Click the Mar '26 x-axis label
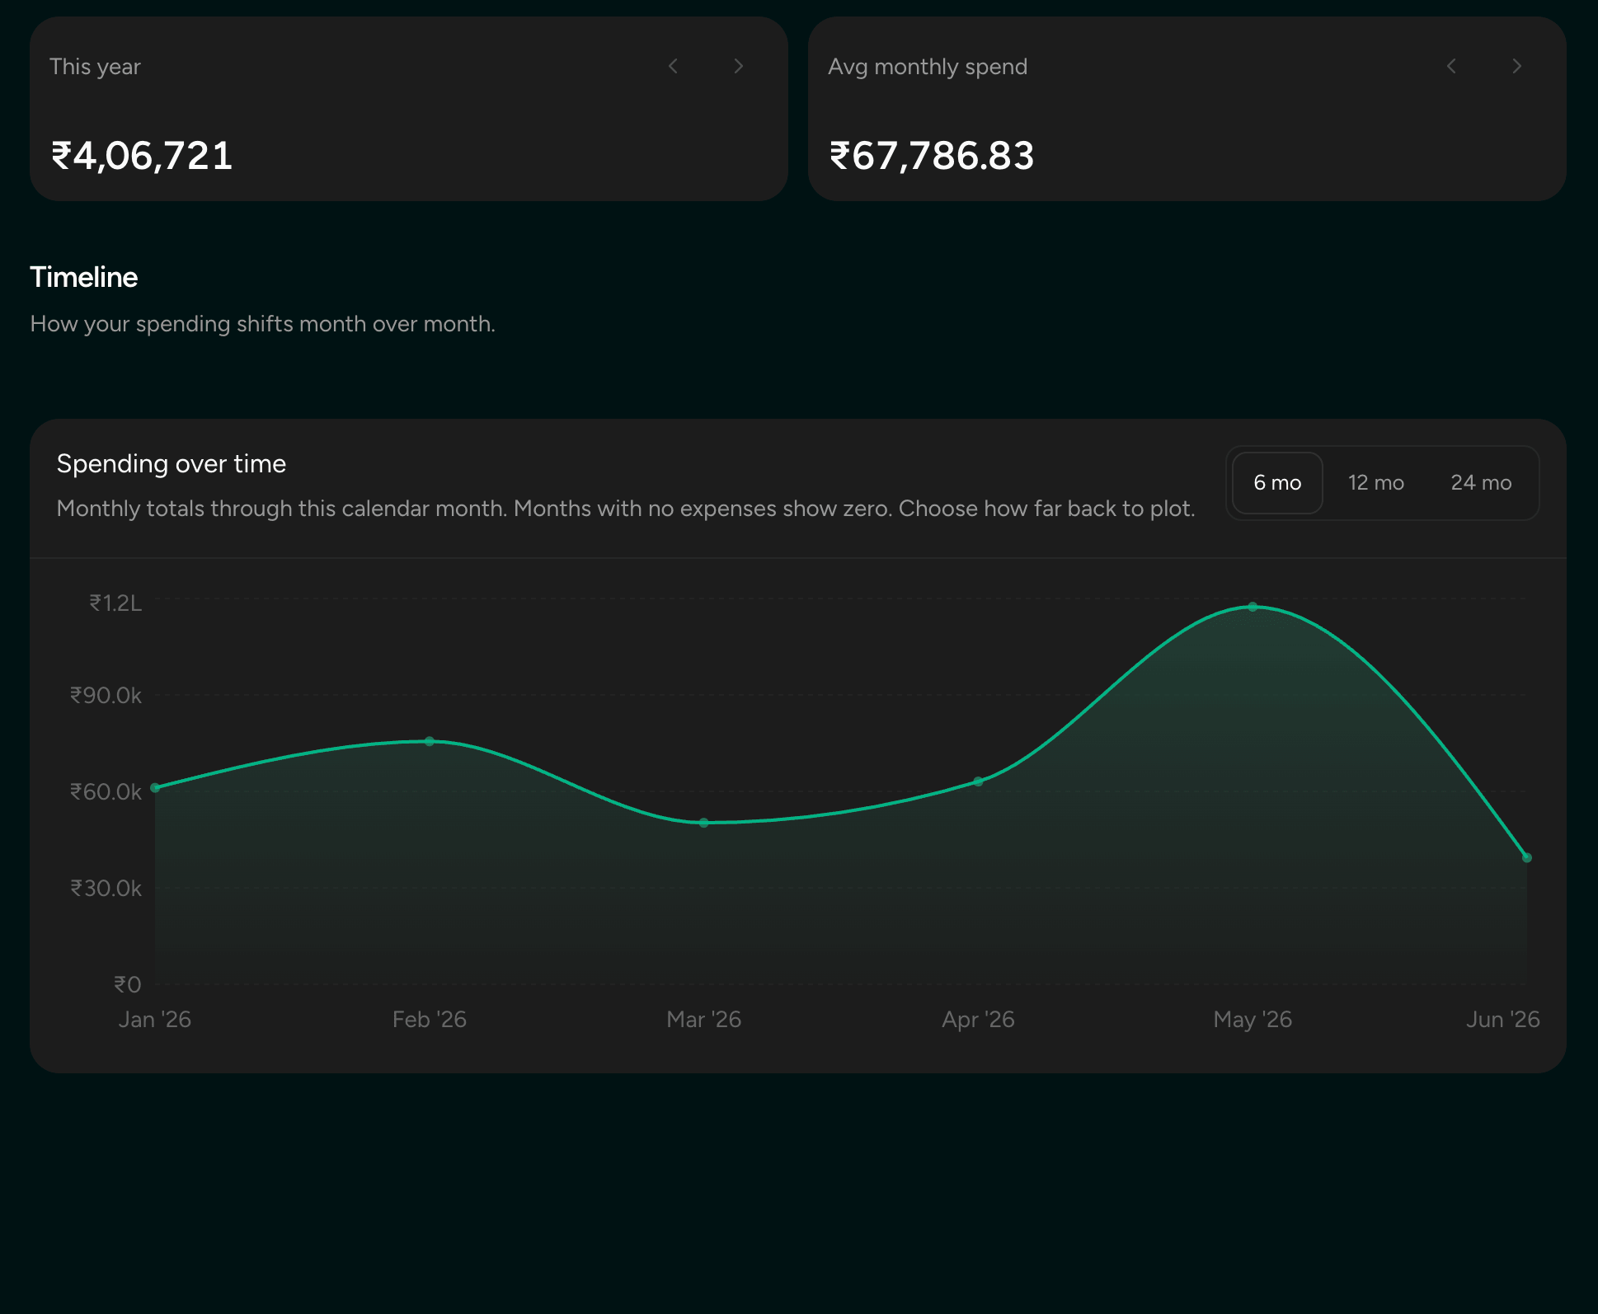 (704, 1020)
